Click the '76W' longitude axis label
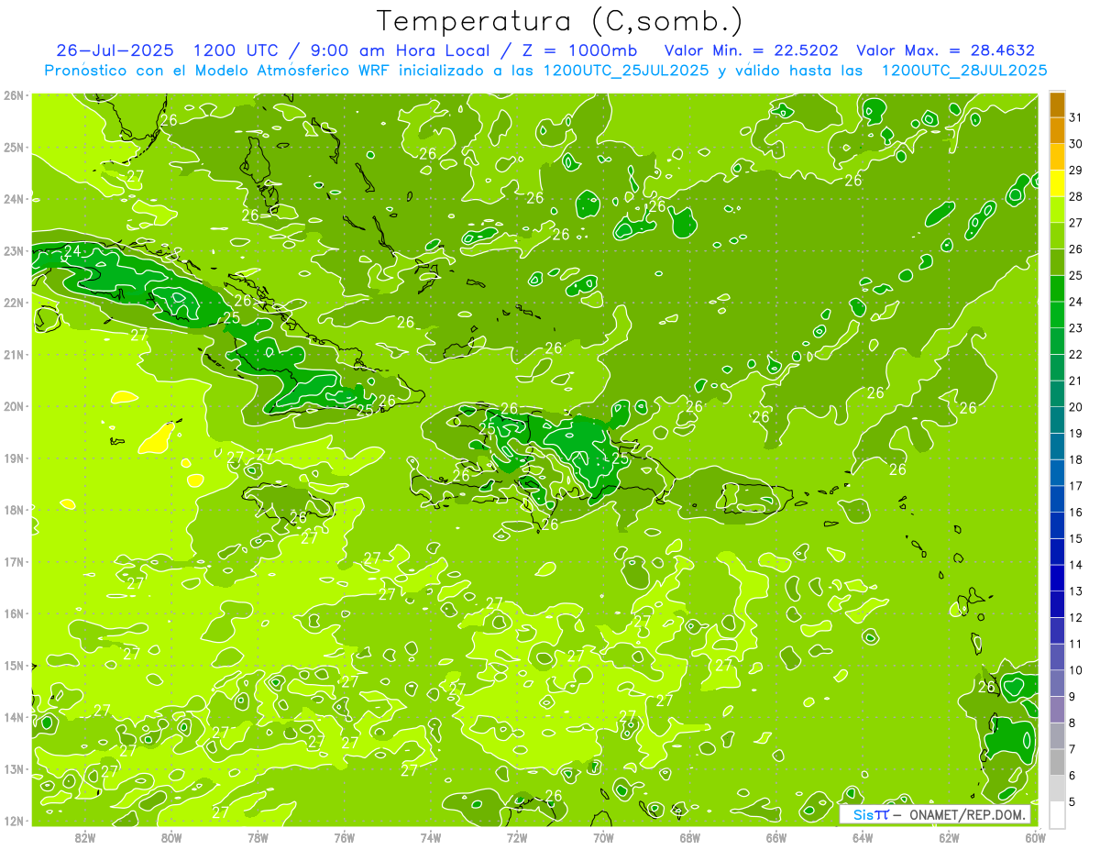 pos(344,837)
